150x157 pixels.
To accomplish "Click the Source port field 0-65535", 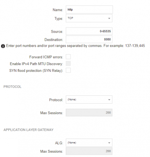I will [89, 31].
